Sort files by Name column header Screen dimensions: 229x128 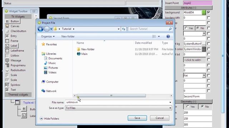[80, 43]
